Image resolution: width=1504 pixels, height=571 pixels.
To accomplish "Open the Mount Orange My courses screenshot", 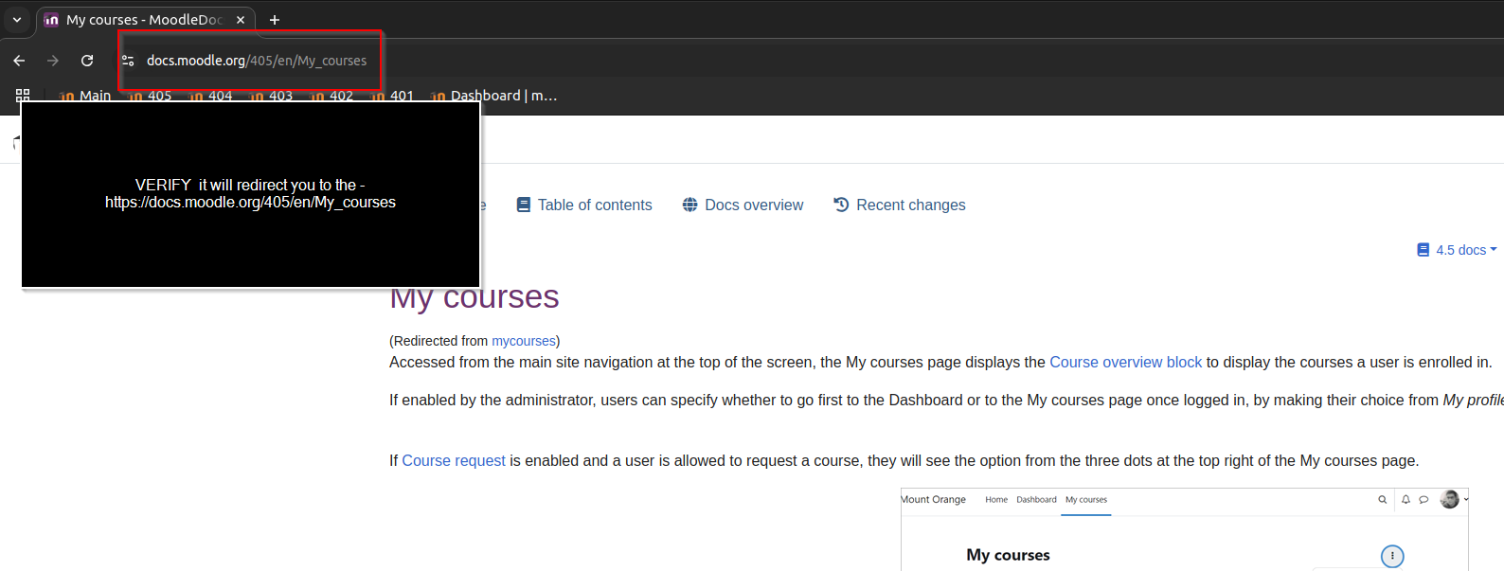I will [x=1184, y=529].
